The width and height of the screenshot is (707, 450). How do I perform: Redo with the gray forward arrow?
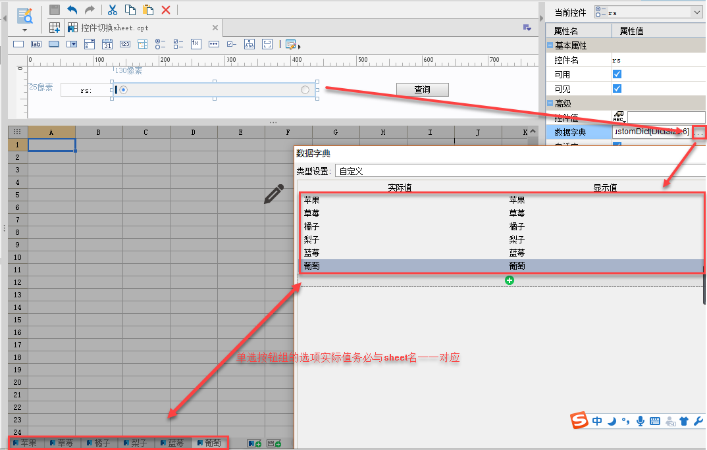click(90, 9)
